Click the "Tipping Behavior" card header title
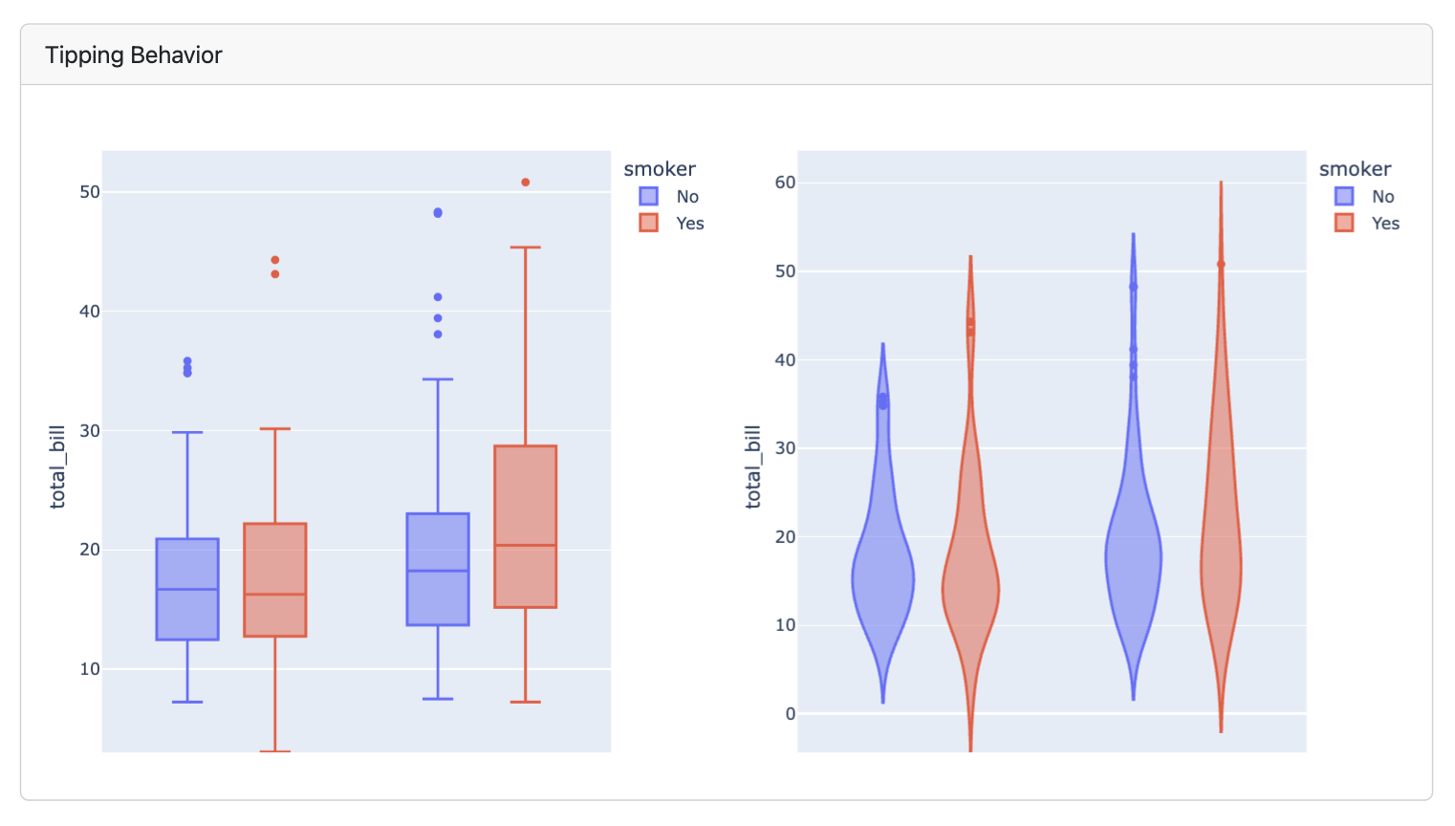Image resolution: width=1455 pixels, height=826 pixels. point(134,55)
